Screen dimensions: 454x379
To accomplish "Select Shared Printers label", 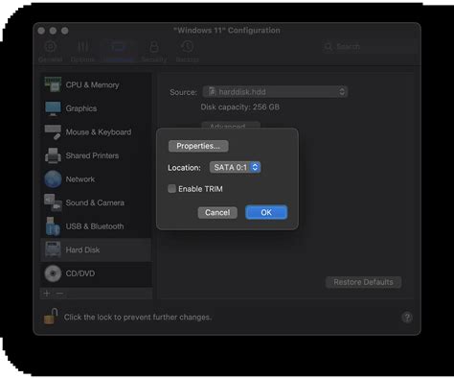I will click(92, 155).
